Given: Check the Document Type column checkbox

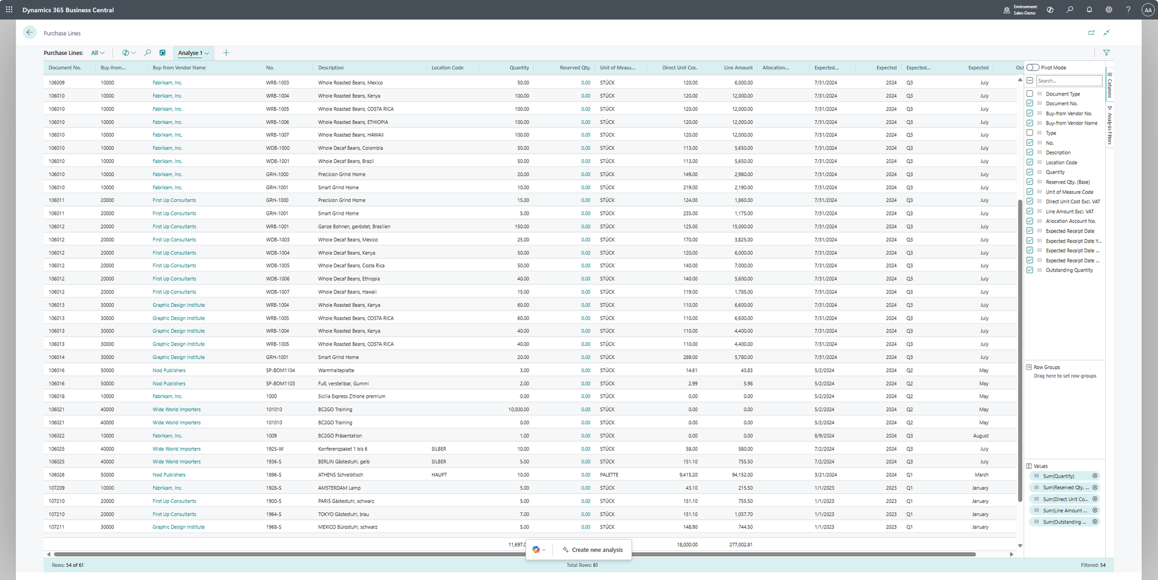Looking at the screenshot, I should (x=1029, y=94).
